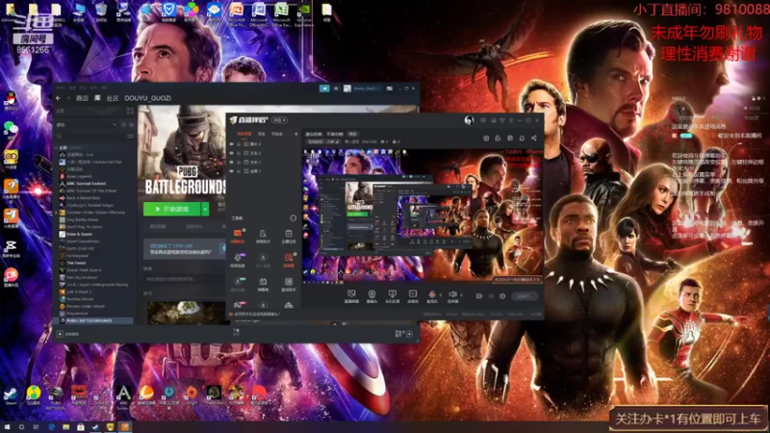This screenshot has width=770, height=433.
Task: Select Draw & Guess in the library
Action: (79, 234)
